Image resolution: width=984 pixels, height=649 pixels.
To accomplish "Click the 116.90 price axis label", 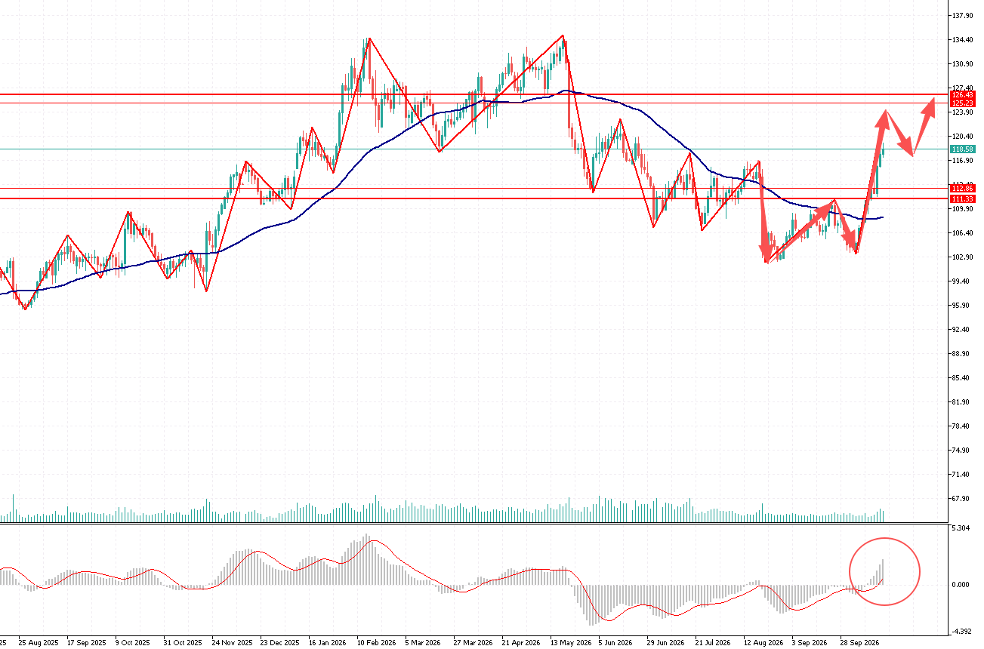I will click(x=963, y=161).
